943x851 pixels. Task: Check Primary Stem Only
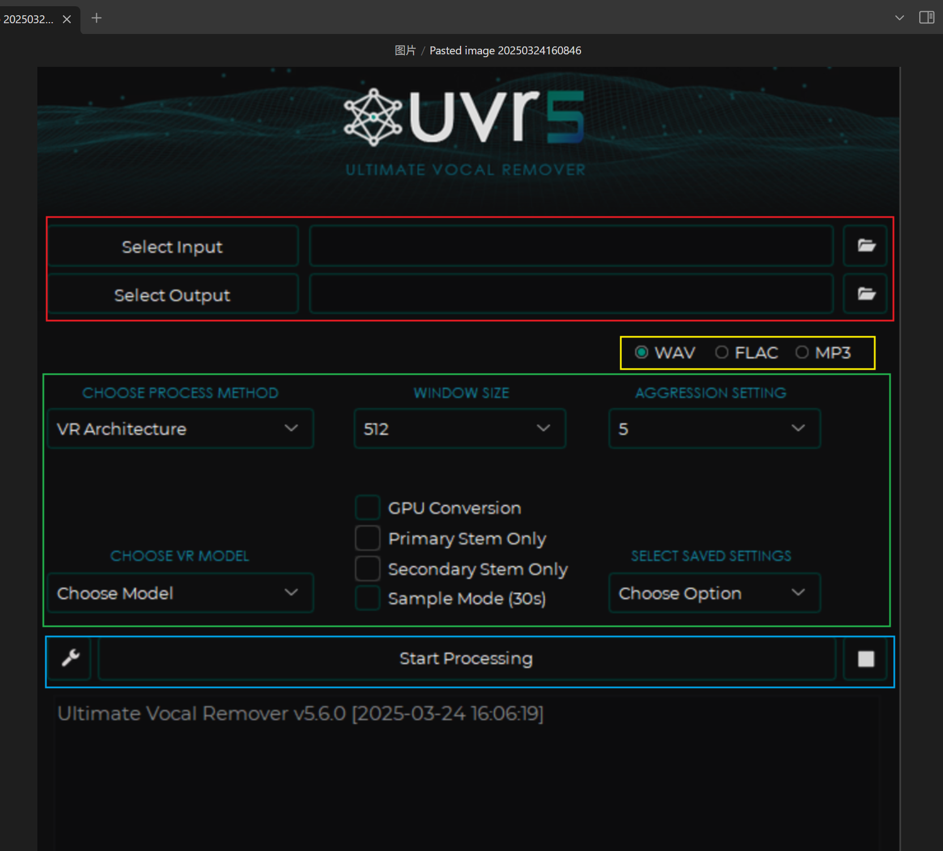(368, 538)
